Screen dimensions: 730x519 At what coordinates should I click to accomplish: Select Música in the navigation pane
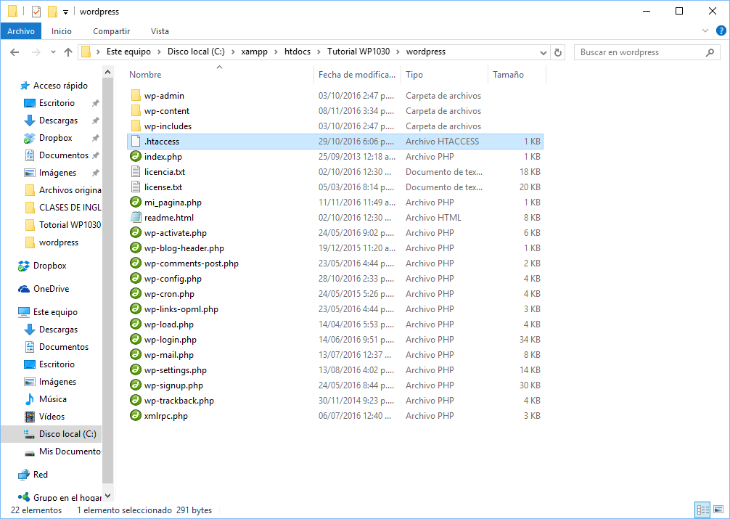(x=52, y=399)
